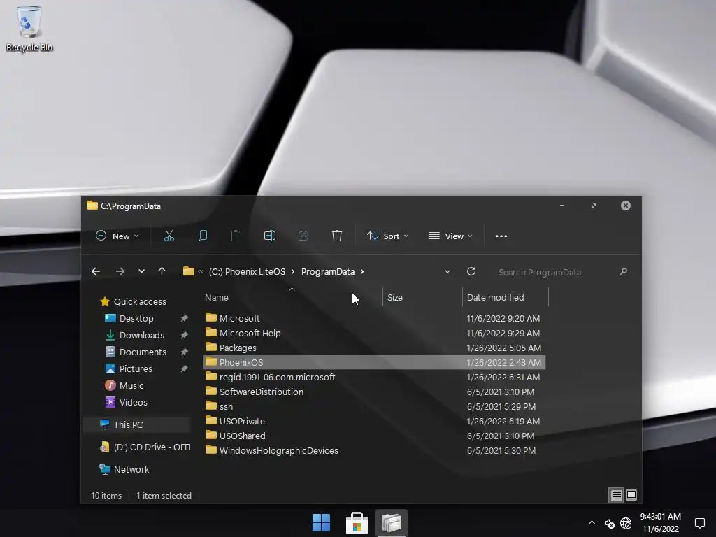Click the Share icon in toolbar
Image resolution: width=716 pixels, height=537 pixels.
(303, 236)
